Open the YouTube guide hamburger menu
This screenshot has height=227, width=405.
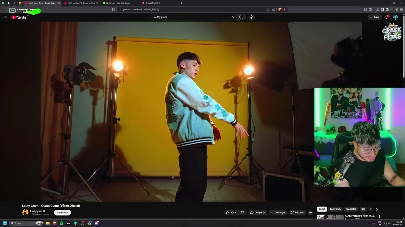tap(5, 17)
